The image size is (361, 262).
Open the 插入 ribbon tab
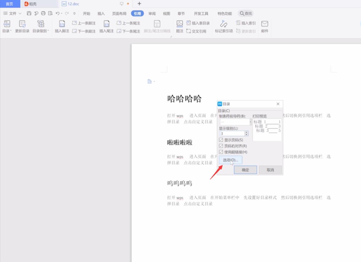pos(101,14)
